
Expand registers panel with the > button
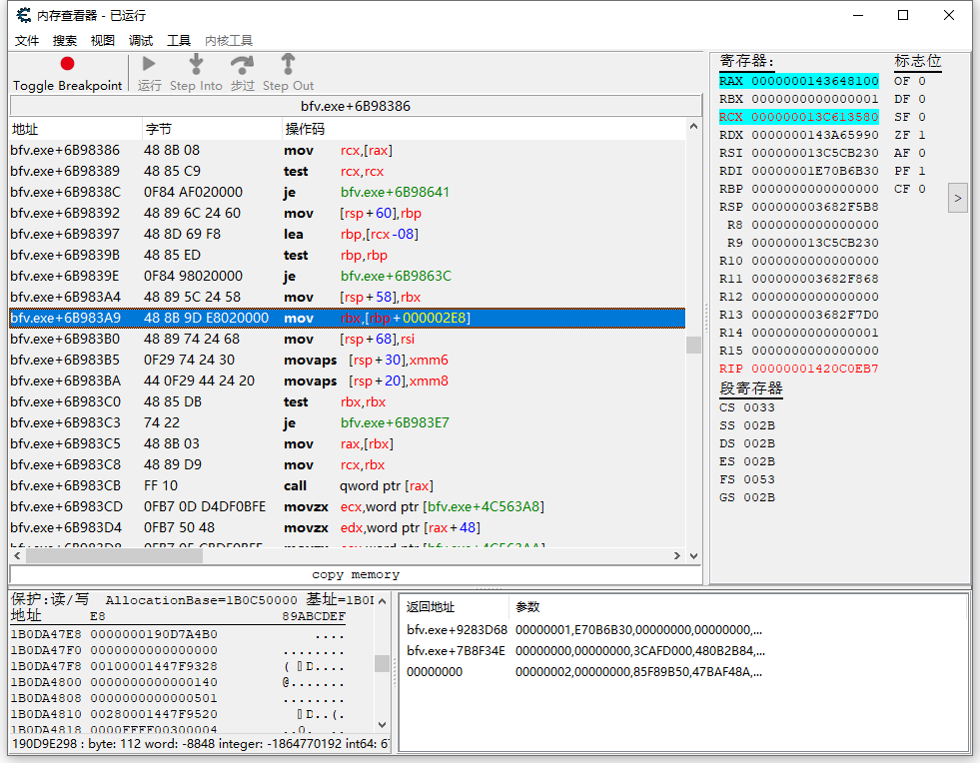tap(957, 198)
